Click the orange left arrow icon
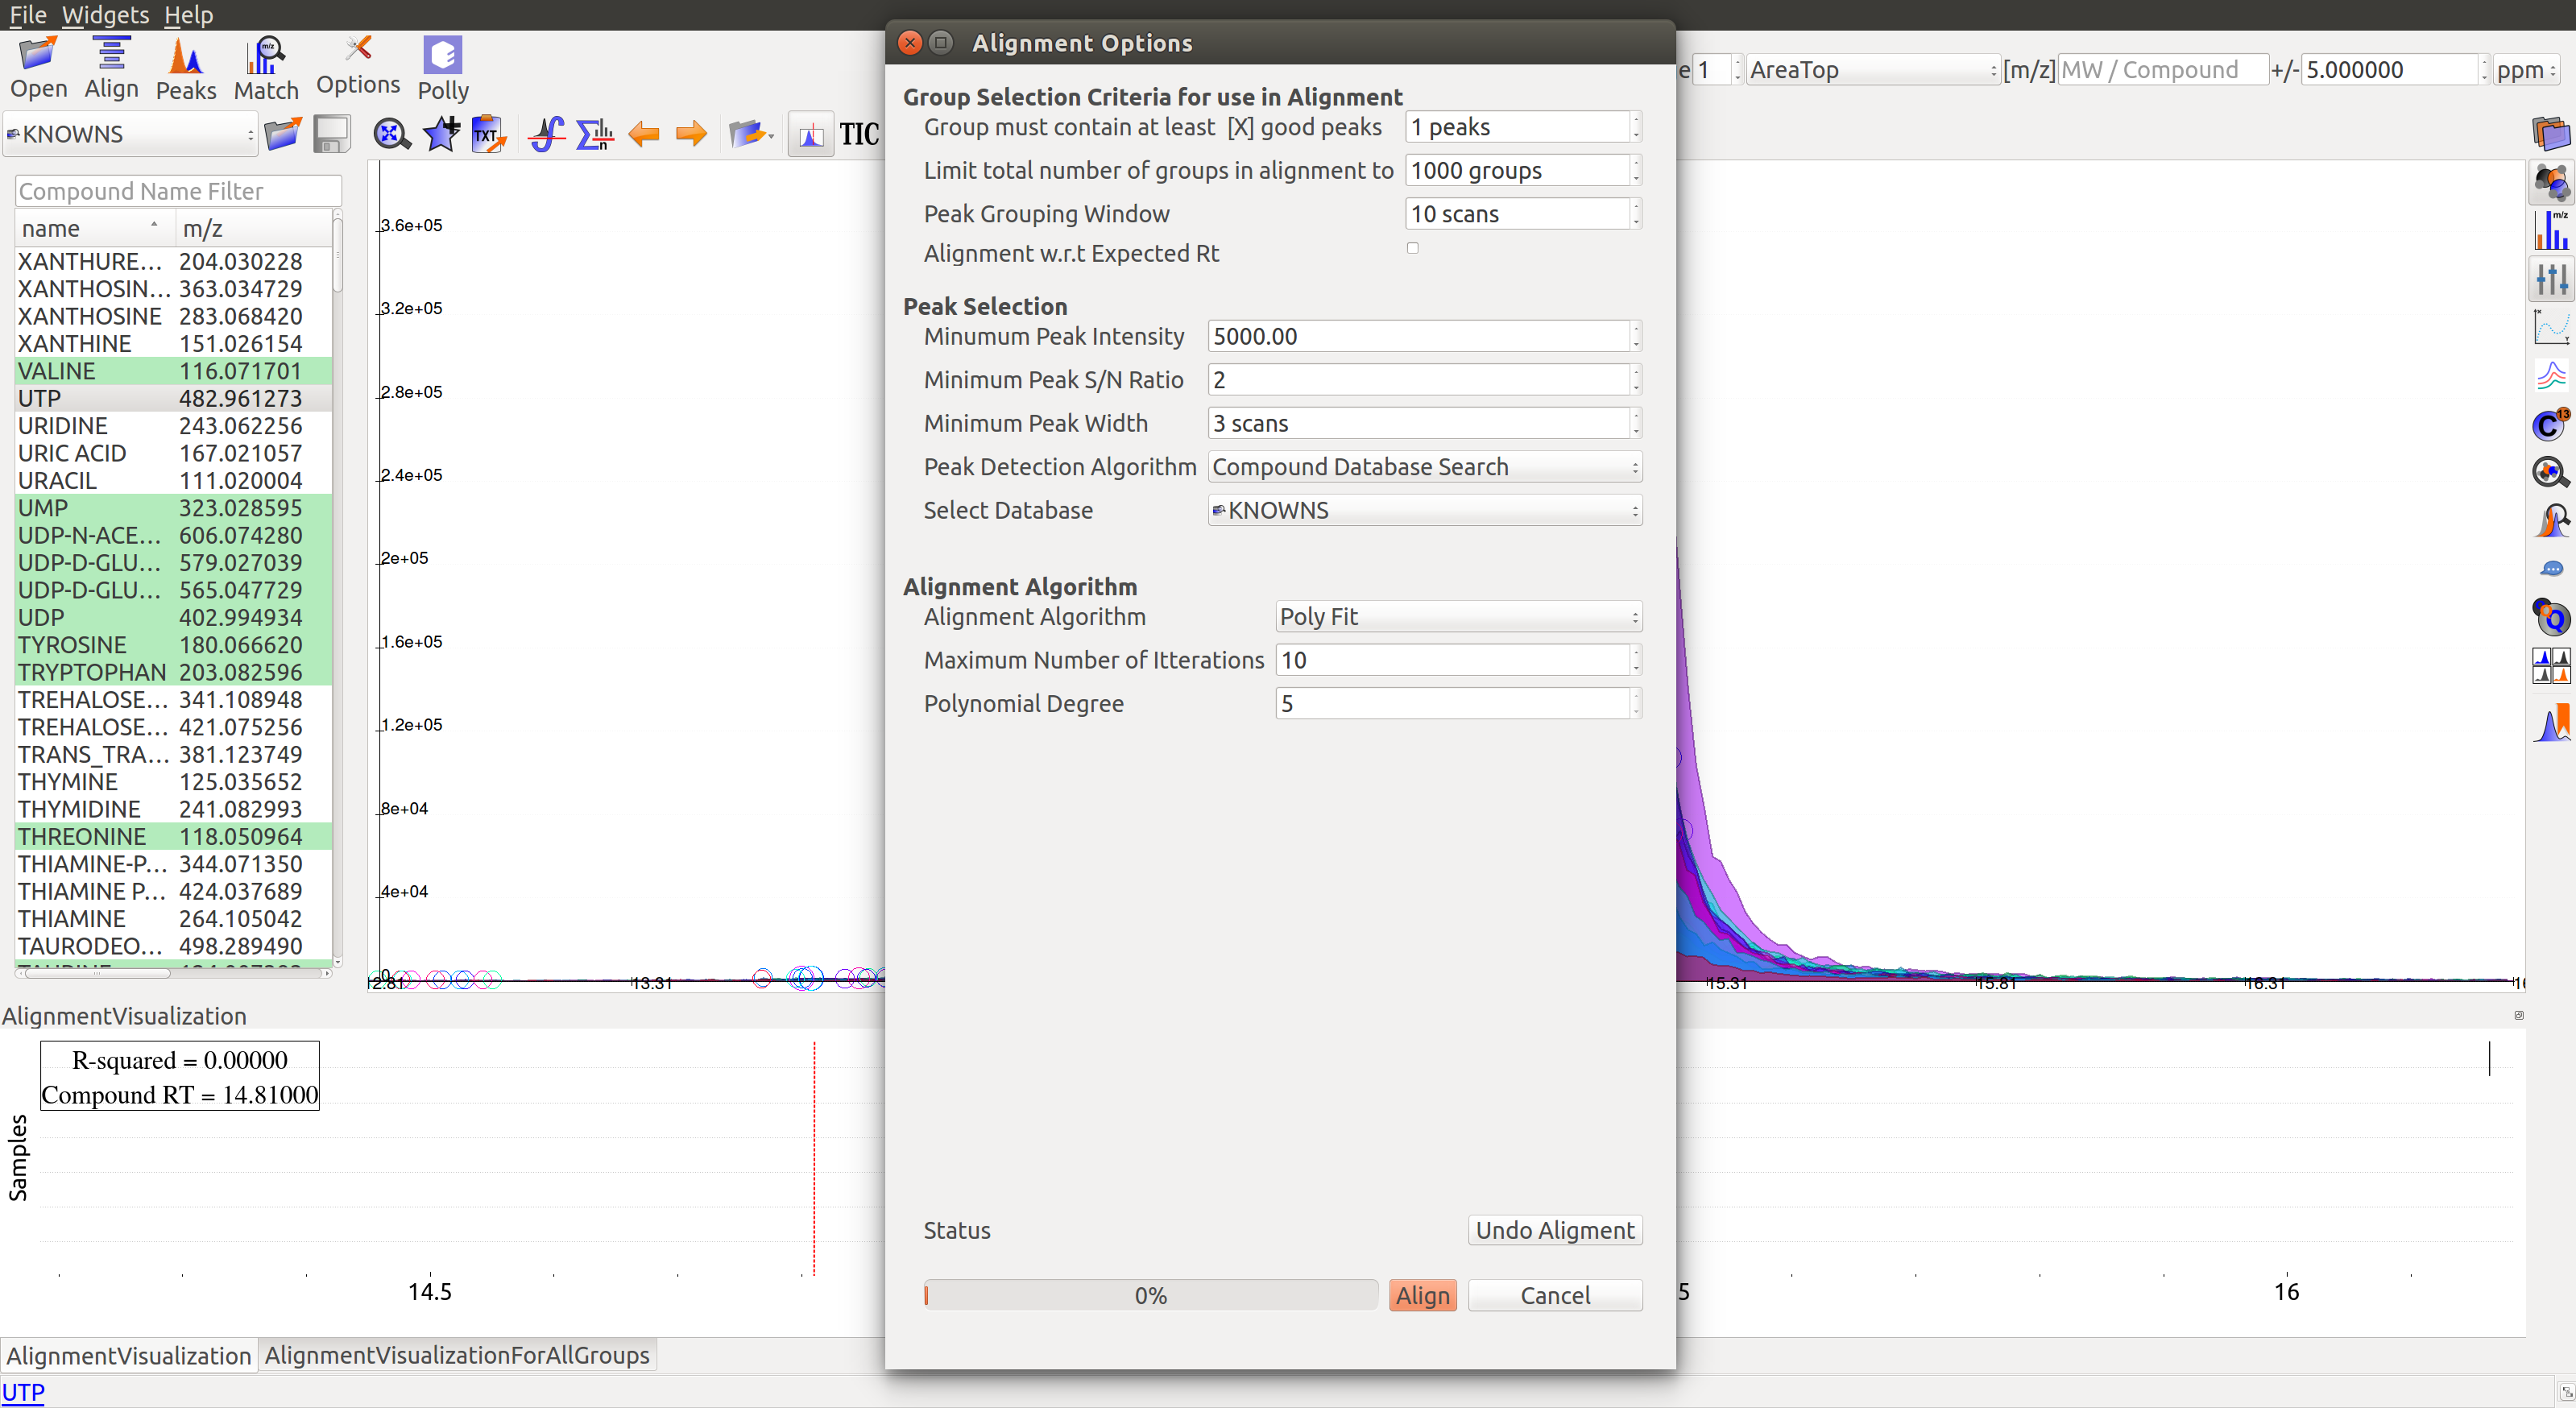Screen dimensions: 2576x1408 click(x=643, y=134)
